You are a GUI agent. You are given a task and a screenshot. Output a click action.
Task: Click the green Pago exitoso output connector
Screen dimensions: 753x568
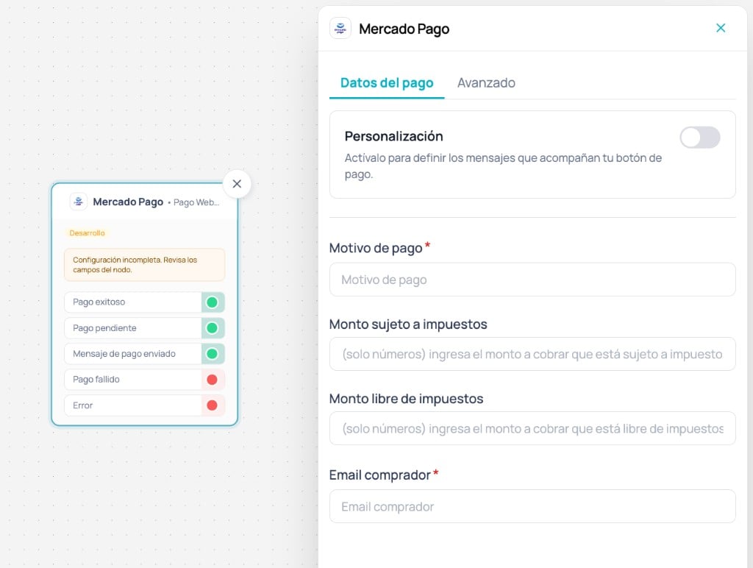[x=212, y=302]
